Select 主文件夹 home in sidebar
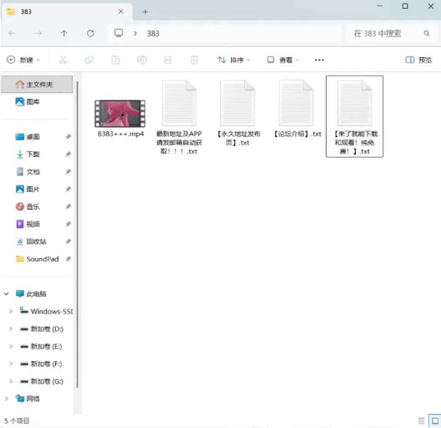This screenshot has height=428, width=441. 36,84
